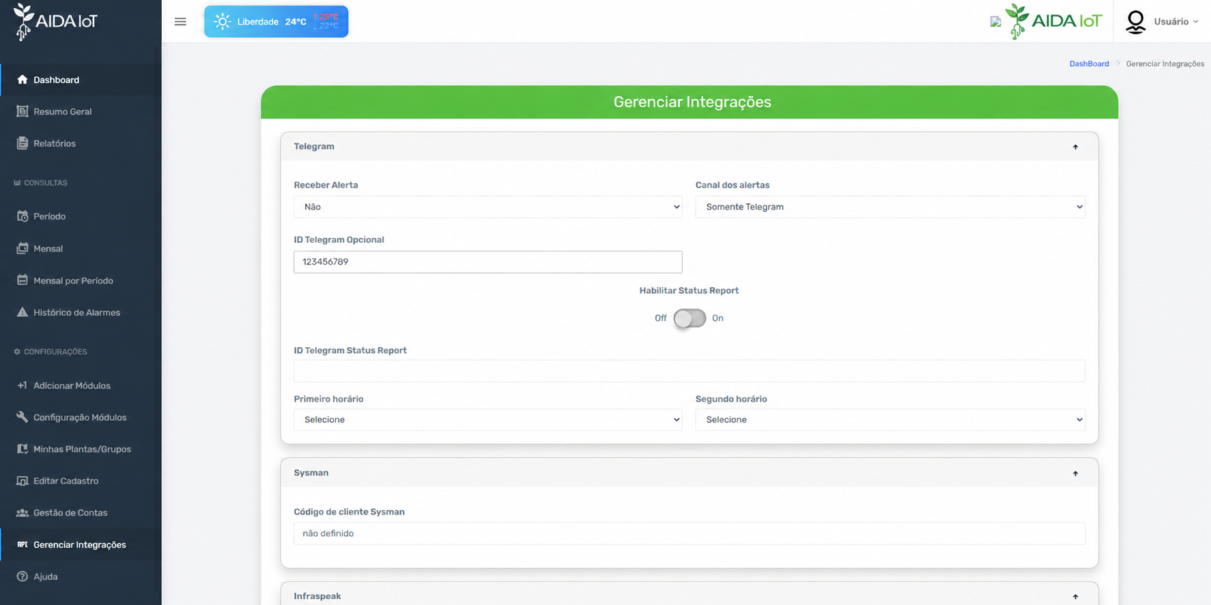Open the Receber Alerta dropdown

coord(487,207)
